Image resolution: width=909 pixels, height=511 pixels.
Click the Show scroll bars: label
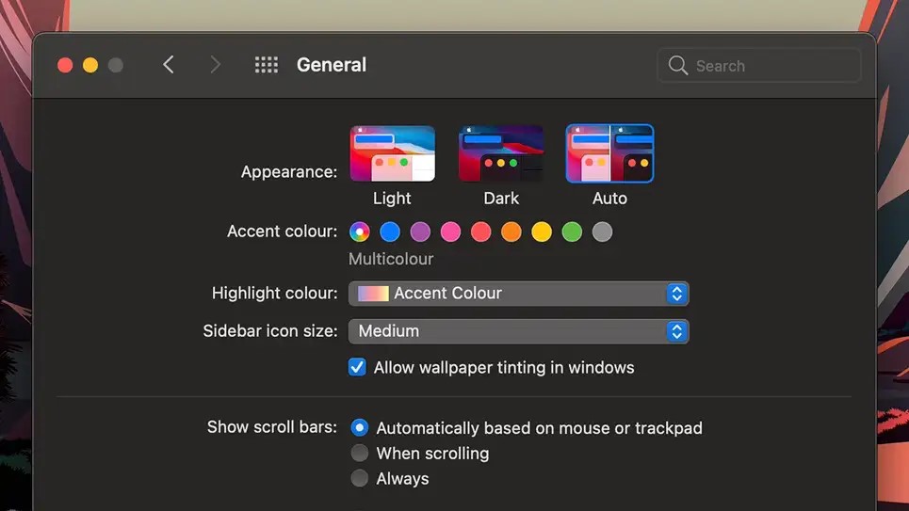pyautogui.click(x=272, y=427)
